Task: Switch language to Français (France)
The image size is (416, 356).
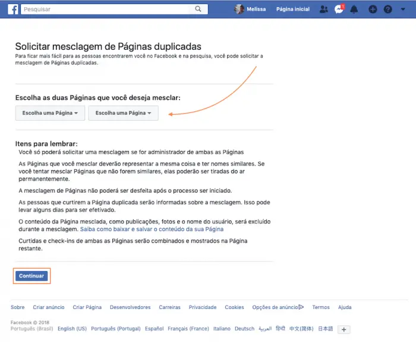Action: click(x=188, y=329)
